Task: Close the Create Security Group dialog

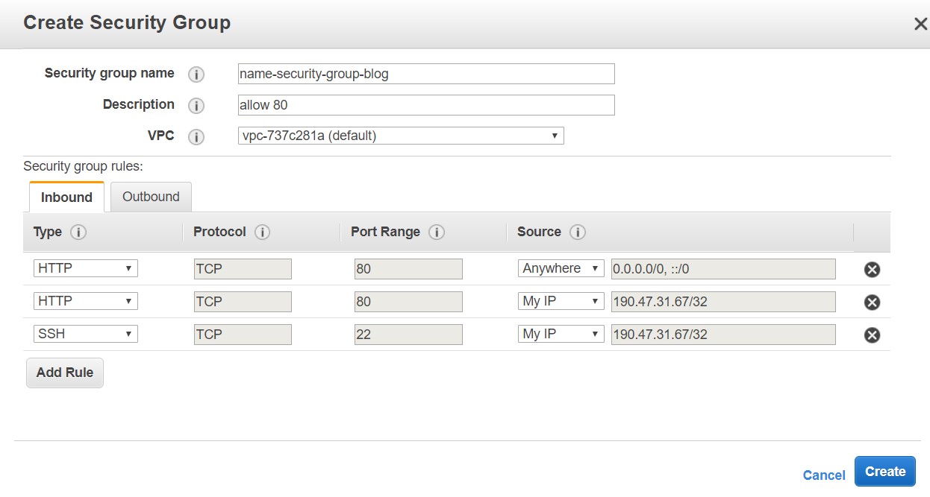Action: (x=920, y=24)
